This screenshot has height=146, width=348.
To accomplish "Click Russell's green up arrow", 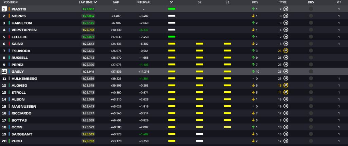I will 253,58.
